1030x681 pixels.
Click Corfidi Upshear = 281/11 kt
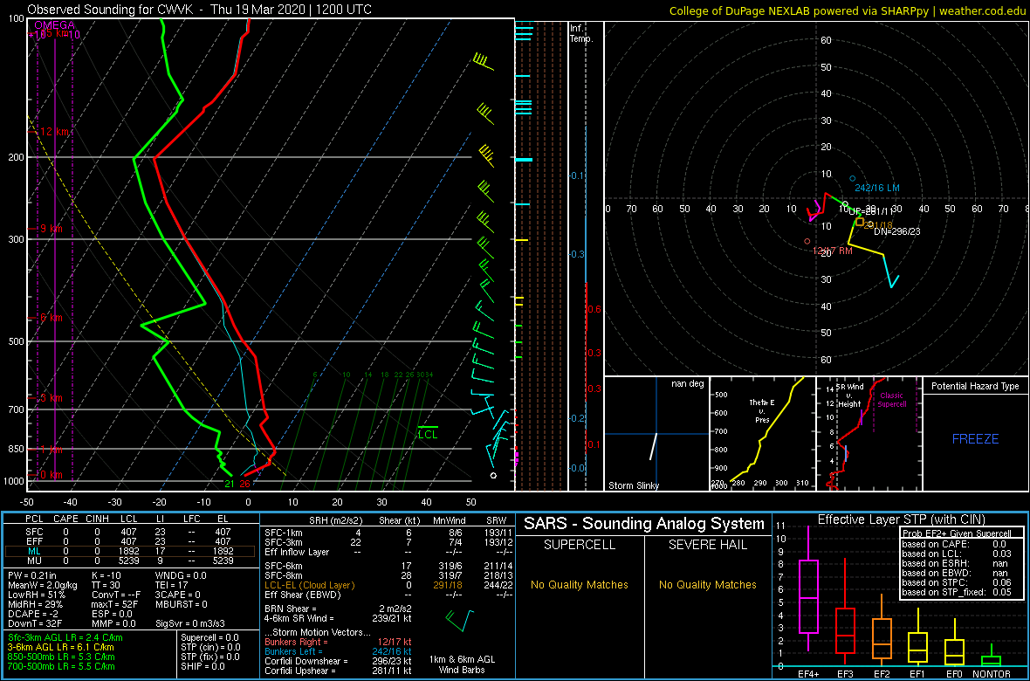pos(338,671)
